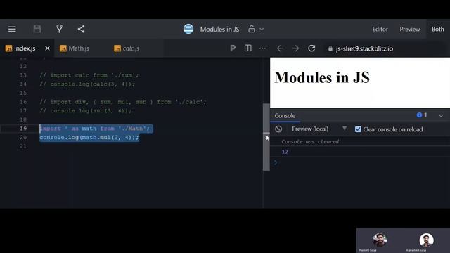
Task: Click the Console was cleared message
Action: coord(310,142)
